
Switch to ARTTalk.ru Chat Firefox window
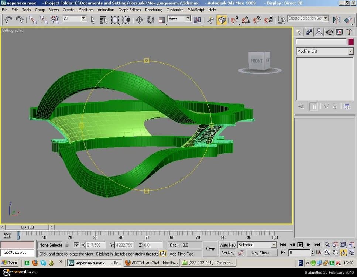pos(152,263)
